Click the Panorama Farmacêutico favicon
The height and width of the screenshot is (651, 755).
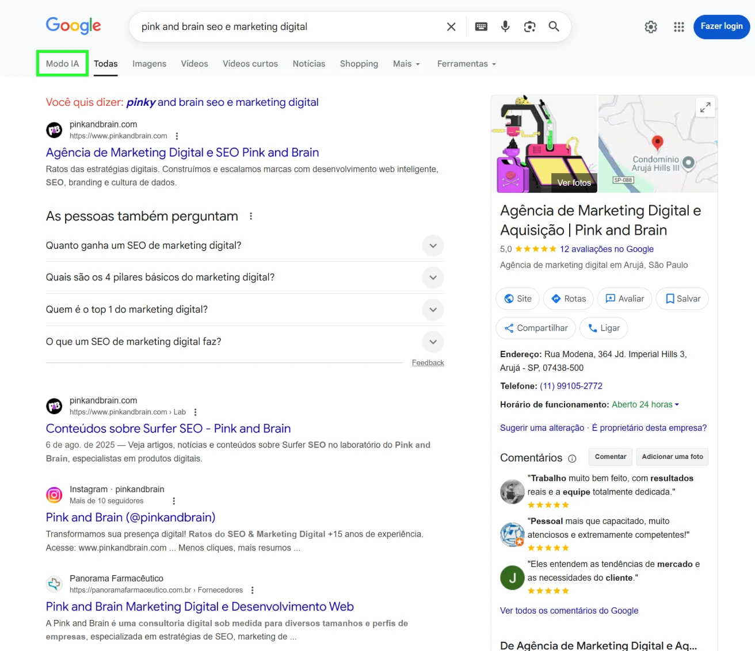coord(54,584)
